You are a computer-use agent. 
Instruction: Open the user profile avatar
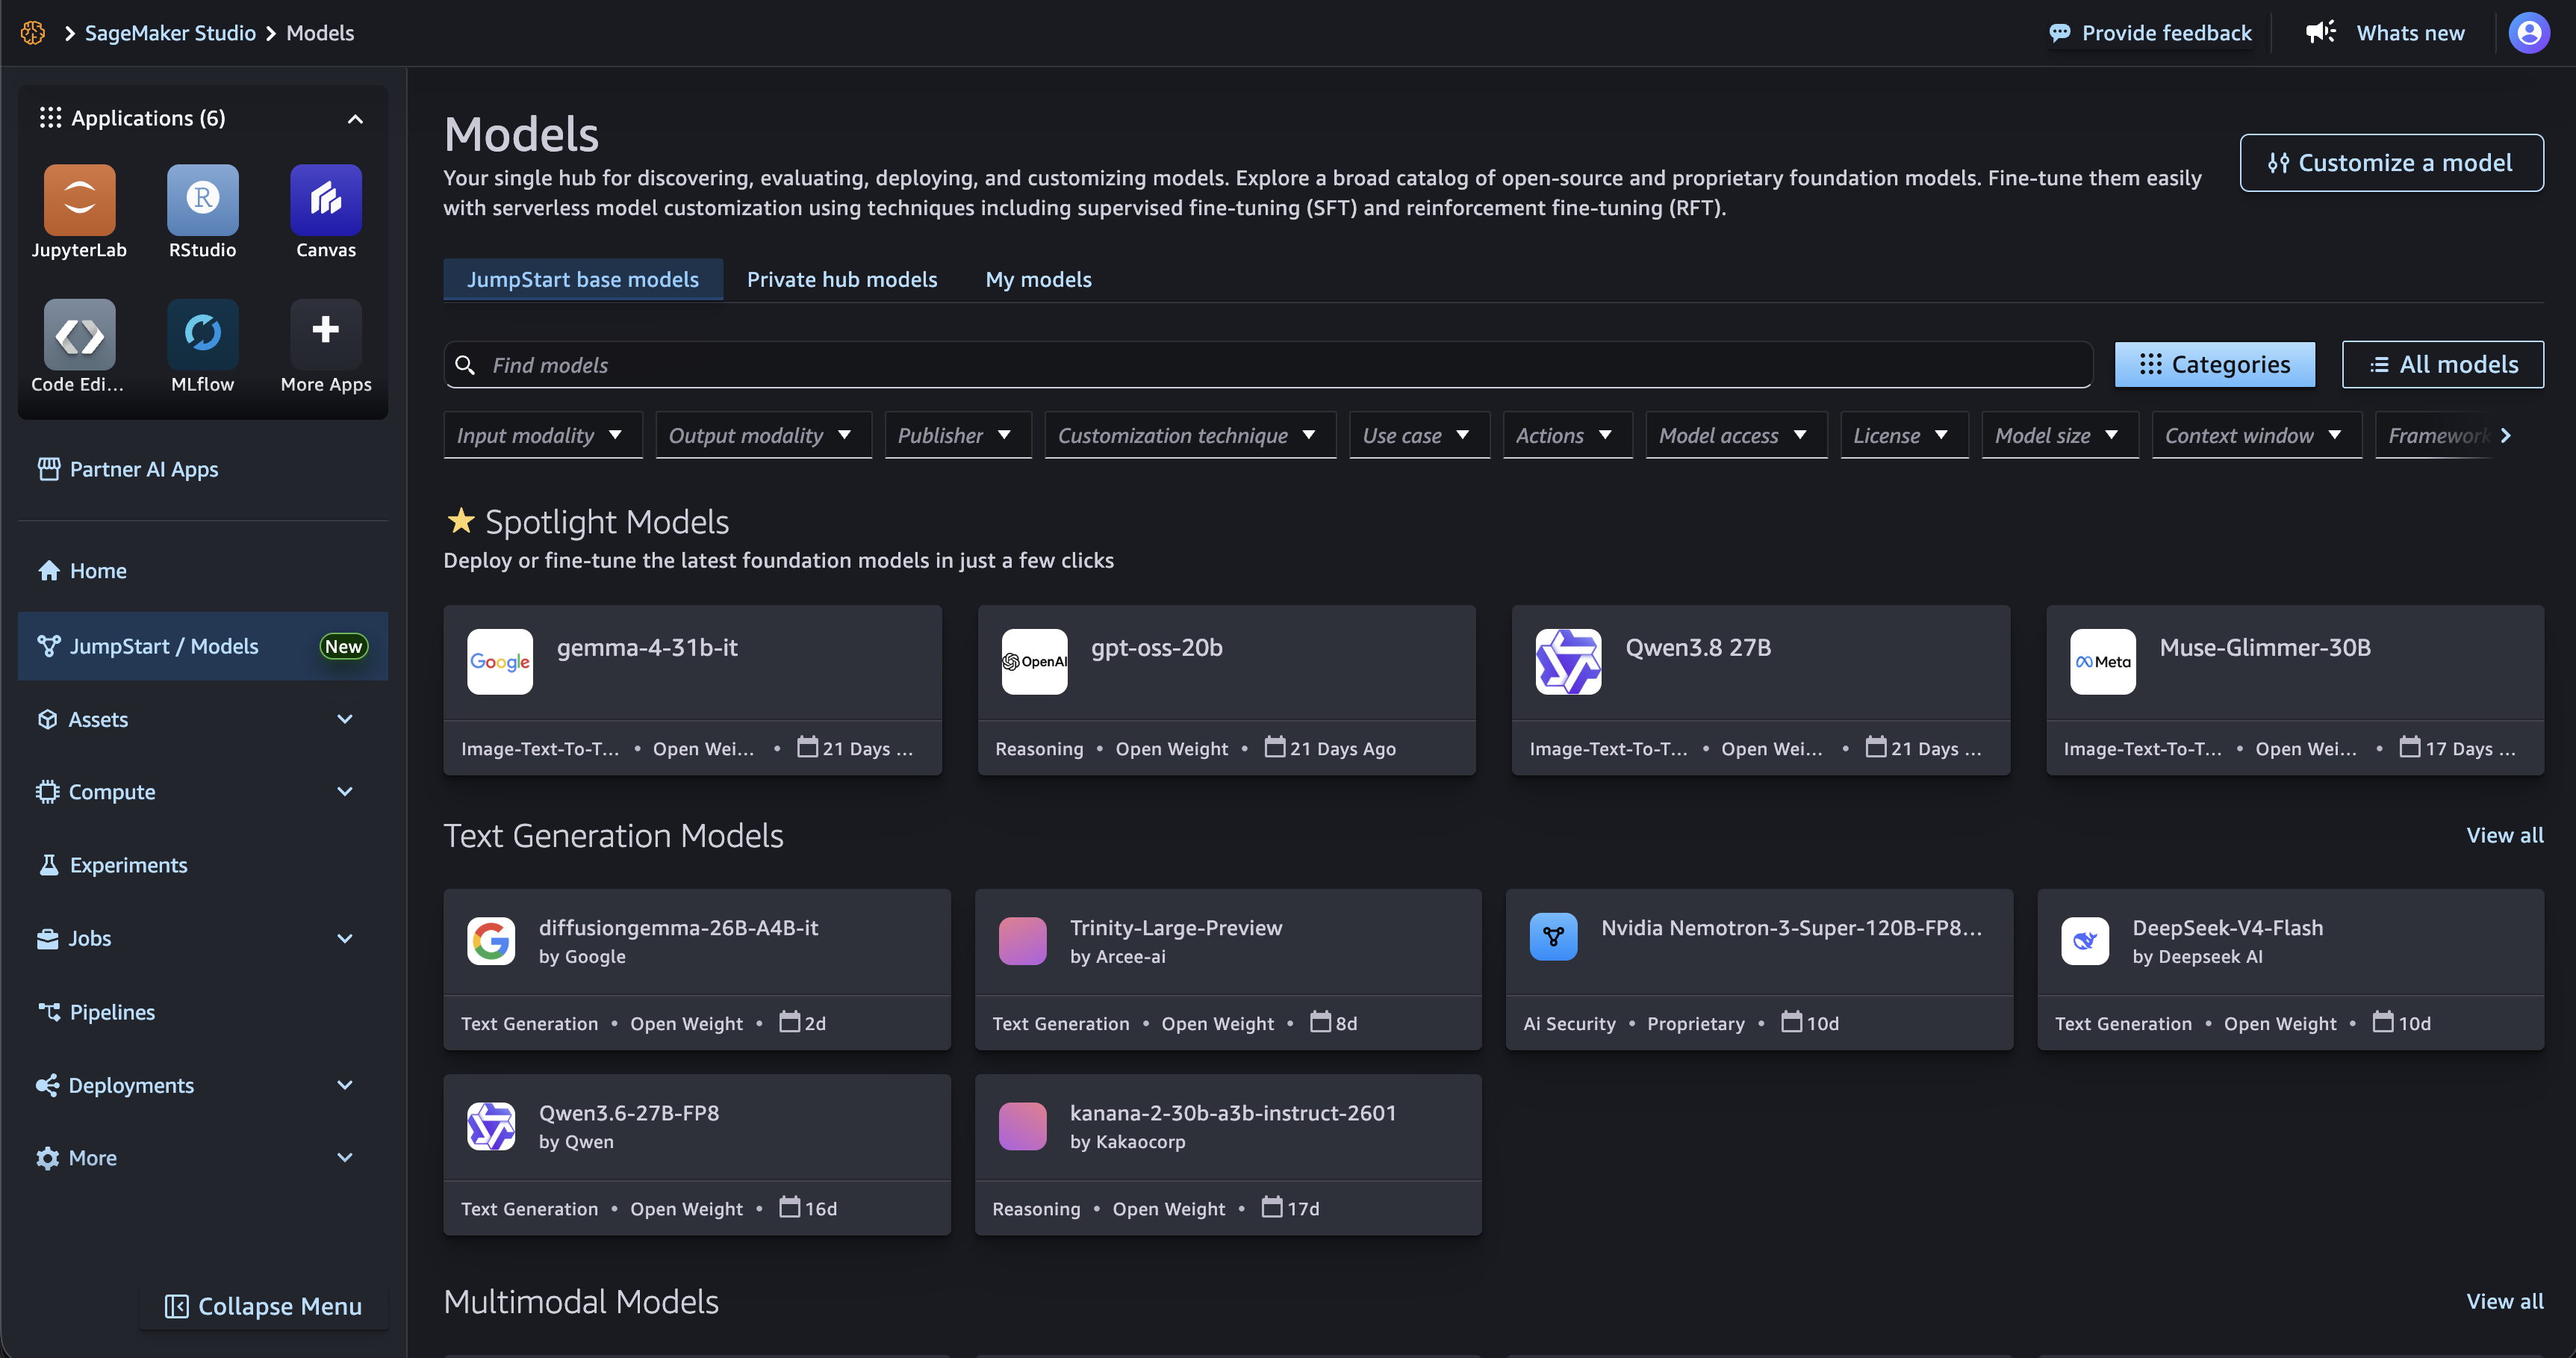(2529, 33)
